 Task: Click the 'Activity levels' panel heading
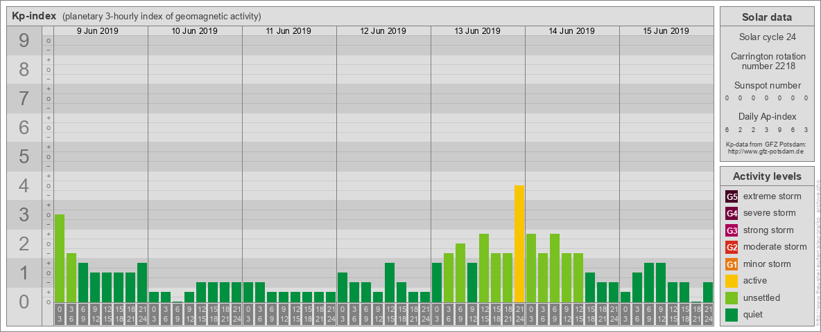click(x=767, y=176)
